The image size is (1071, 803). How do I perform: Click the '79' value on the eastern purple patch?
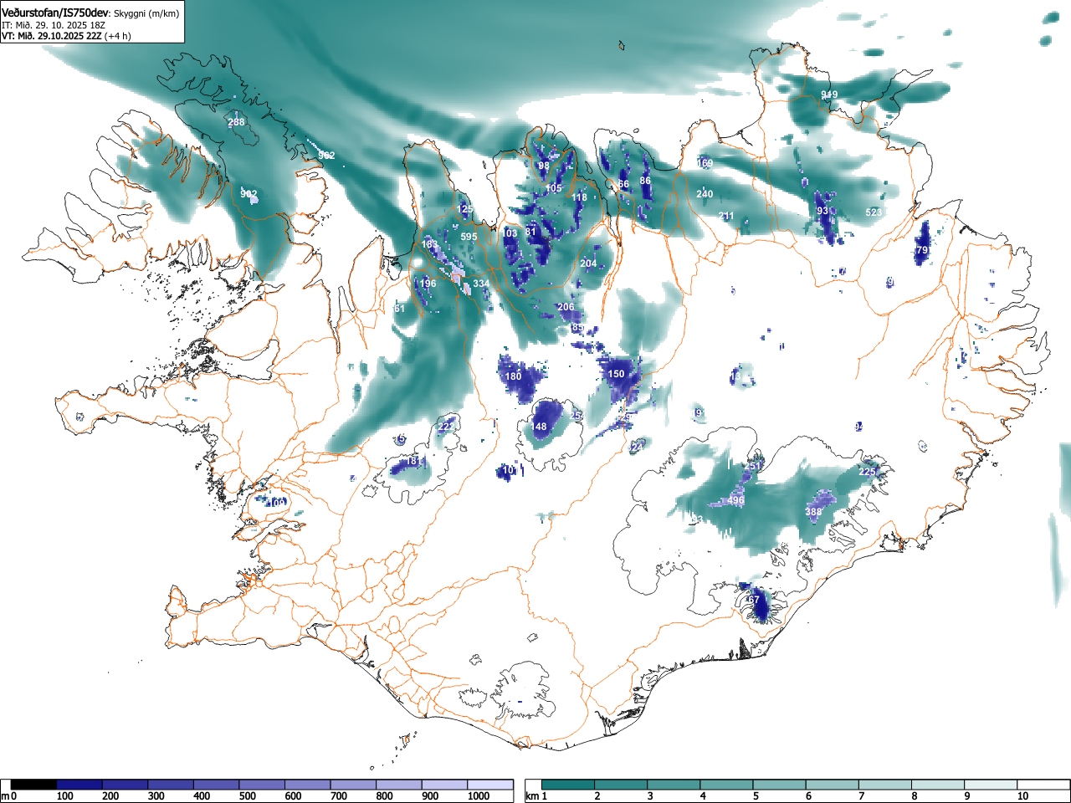[922, 250]
